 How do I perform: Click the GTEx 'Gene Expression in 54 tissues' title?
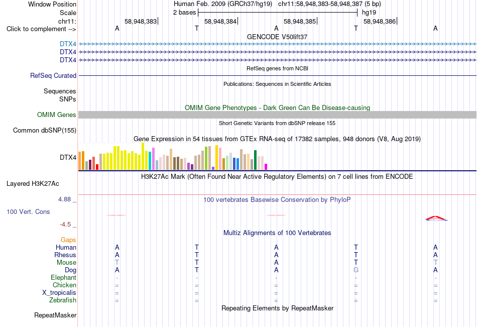pos(277,139)
